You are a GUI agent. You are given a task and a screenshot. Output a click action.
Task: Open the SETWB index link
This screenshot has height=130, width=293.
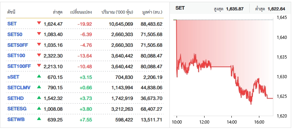pos(16,119)
